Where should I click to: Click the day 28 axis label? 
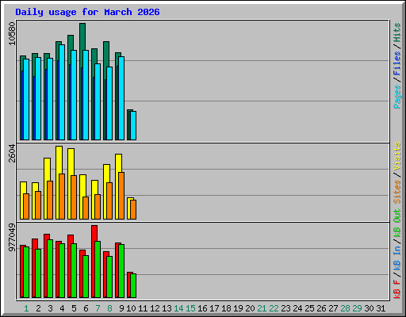(x=345, y=308)
